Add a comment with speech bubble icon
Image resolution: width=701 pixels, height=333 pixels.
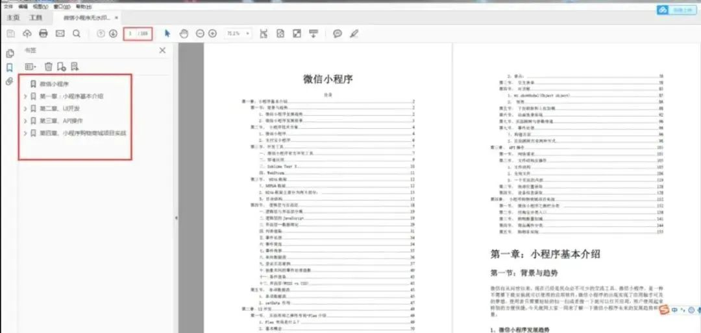338,34
